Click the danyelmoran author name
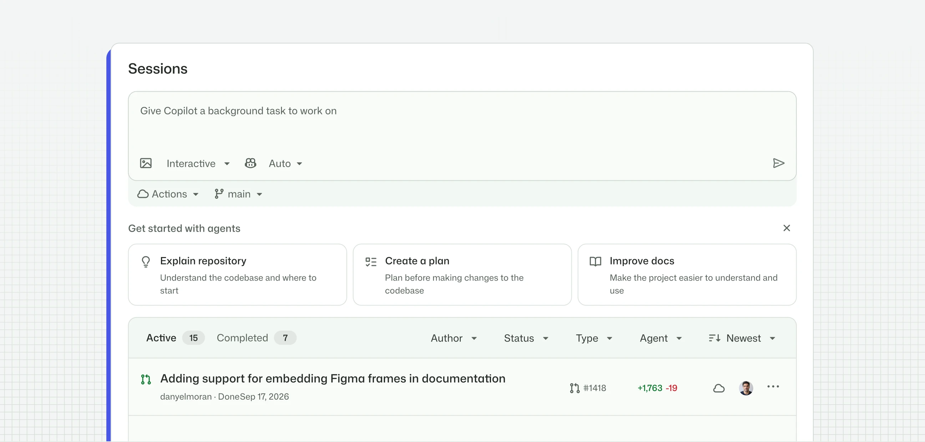Viewport: 925px width, 442px height. coord(186,397)
